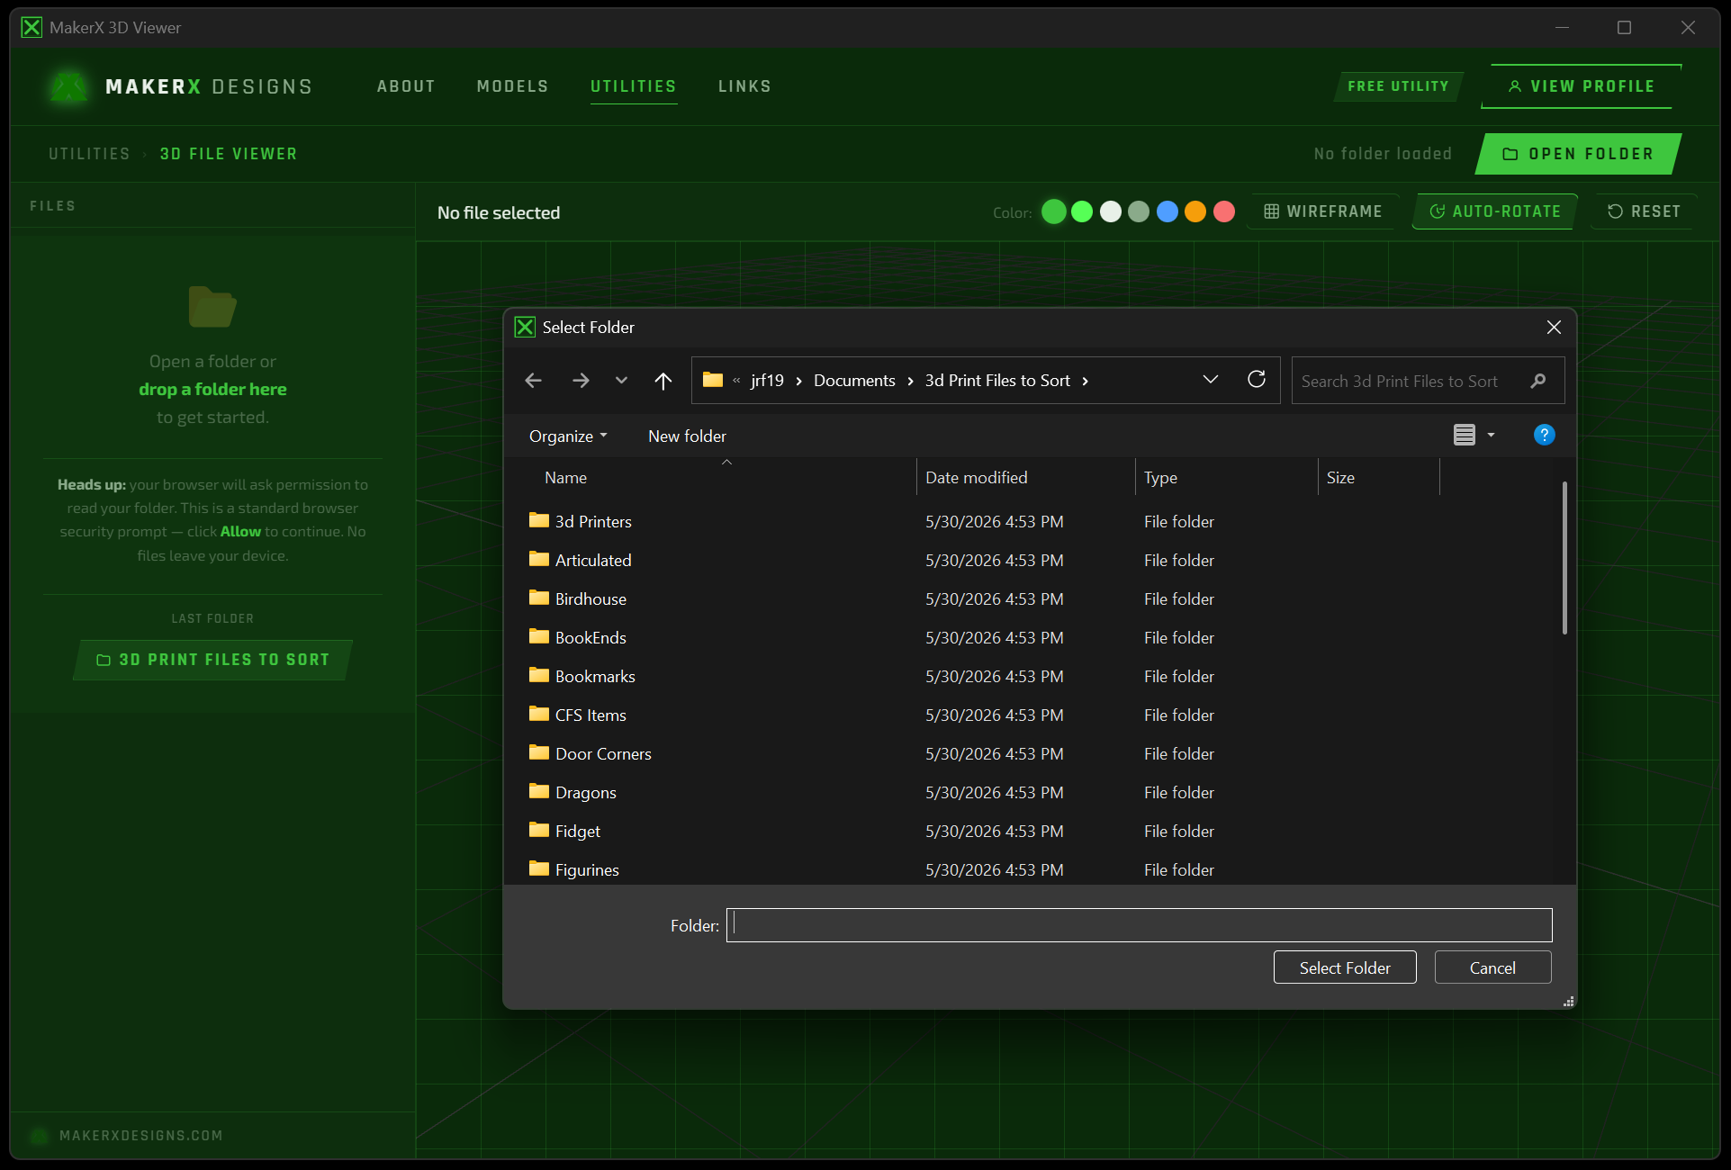Change view layout using the view icon

(1465, 436)
